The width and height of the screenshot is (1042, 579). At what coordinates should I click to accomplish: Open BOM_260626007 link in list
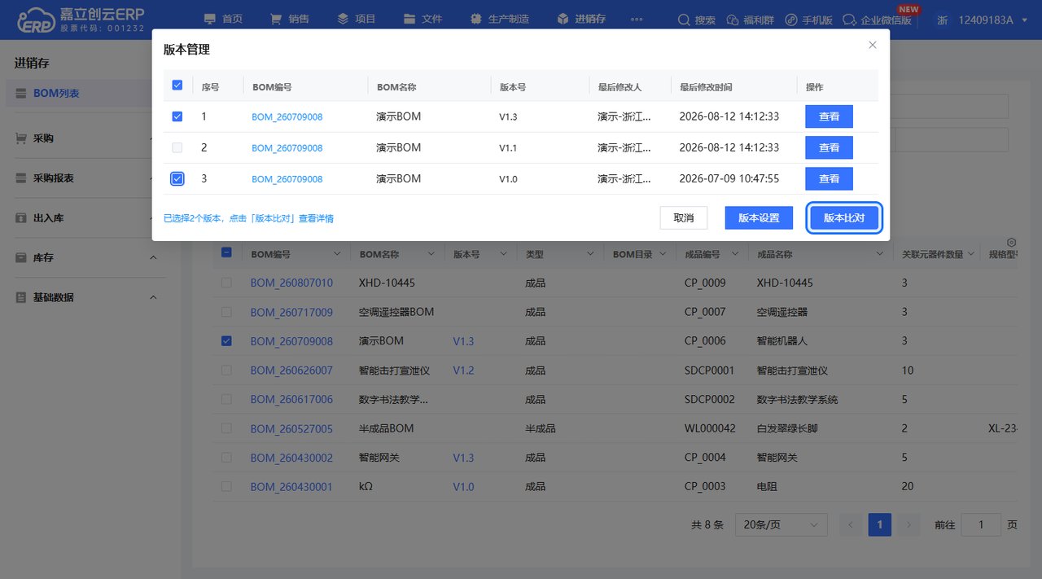[x=291, y=371]
